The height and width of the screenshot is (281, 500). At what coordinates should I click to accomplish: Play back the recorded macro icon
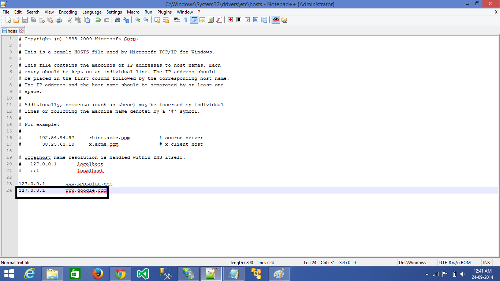point(247,20)
